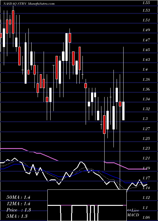Click the 12MA : 1.4 legend text
The height and width of the screenshot is (221, 158).
point(18,204)
